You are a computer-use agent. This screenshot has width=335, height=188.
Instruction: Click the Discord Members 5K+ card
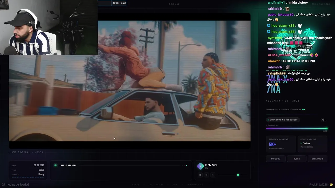click(x=281, y=144)
